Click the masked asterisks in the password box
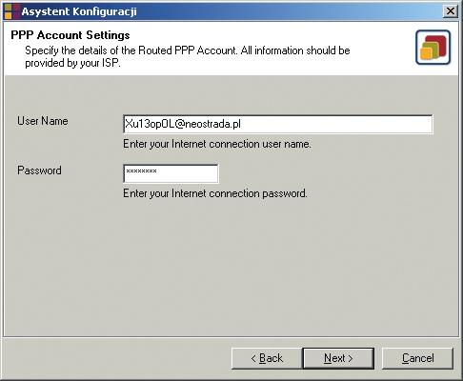 coord(141,171)
